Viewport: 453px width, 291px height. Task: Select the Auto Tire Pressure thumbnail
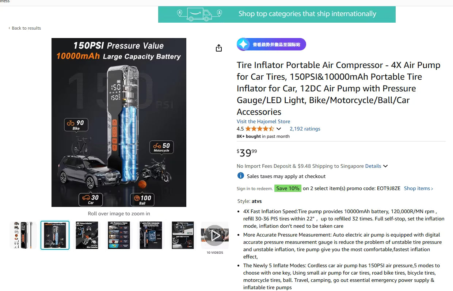151,235
